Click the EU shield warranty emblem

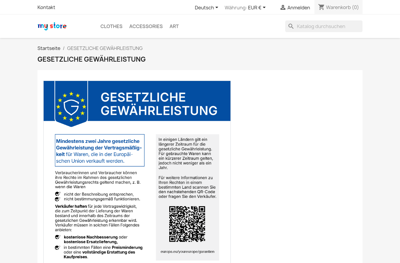click(x=71, y=104)
